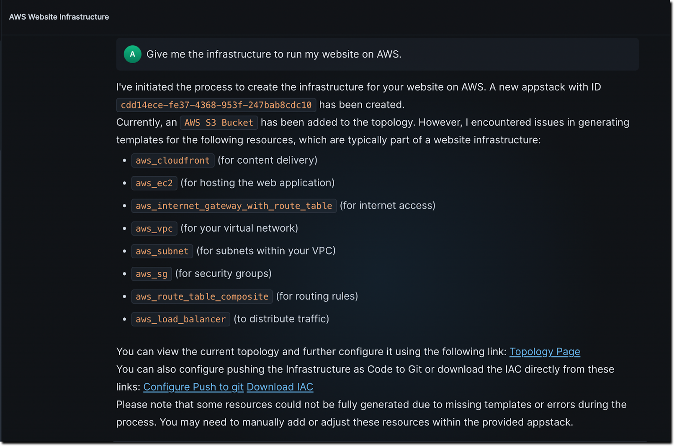
Task: Open the Configure Push to git link
Action: (x=193, y=387)
